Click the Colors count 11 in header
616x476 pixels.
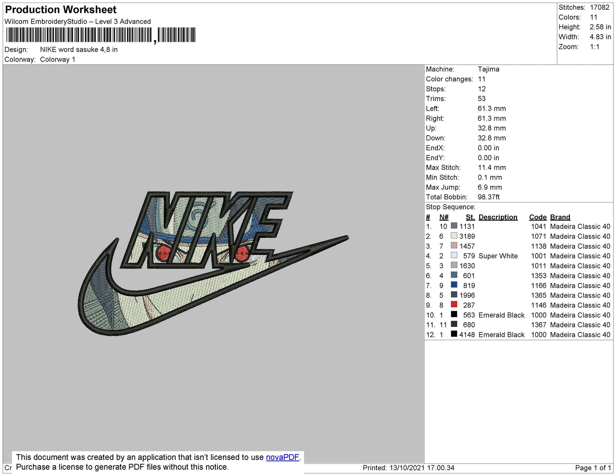[594, 17]
